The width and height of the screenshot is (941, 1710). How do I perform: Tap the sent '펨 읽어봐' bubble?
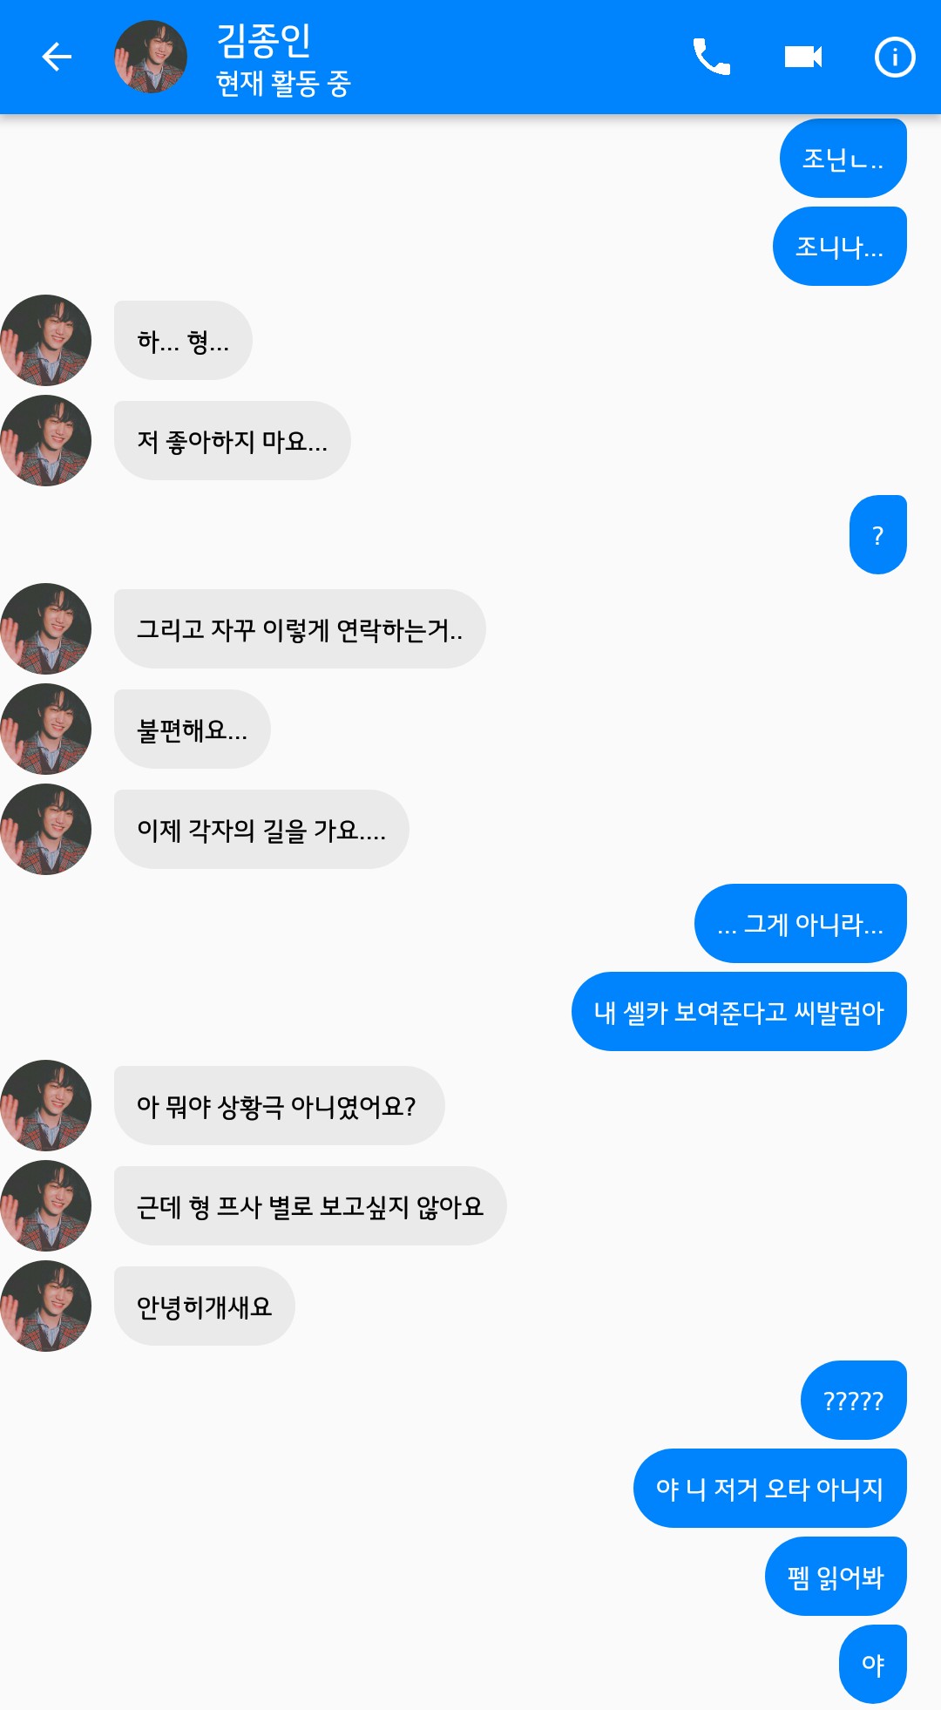click(835, 1577)
